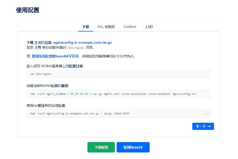This screenshot has height=159, width=238.
Task: Click the 下一个 next button
Action: click(203, 126)
